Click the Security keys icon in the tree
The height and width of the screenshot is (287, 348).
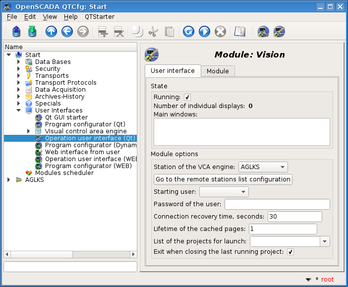(29, 68)
